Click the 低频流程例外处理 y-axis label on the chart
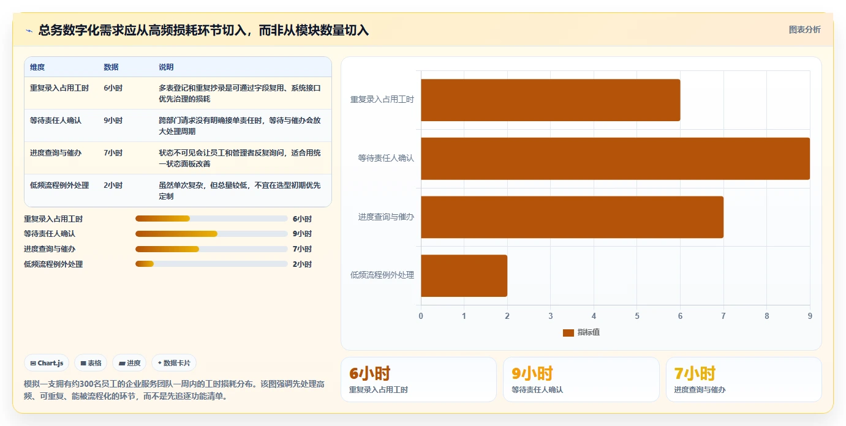Screen dimensions: 846x426 coord(382,275)
